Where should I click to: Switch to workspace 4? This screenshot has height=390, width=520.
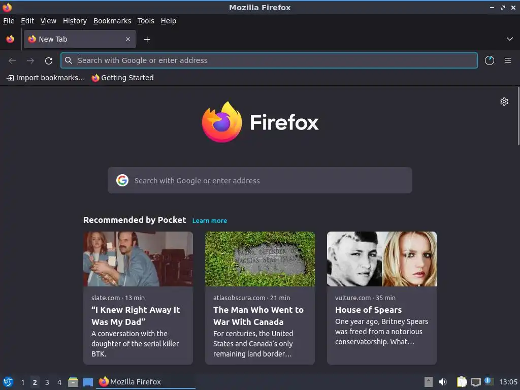59,382
